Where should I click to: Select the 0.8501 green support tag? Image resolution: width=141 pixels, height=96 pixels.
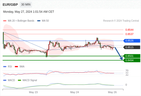point(132,56)
